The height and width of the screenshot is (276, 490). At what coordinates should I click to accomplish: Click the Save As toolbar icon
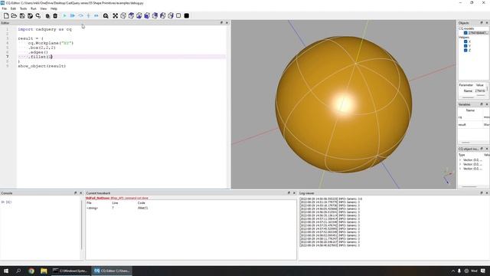point(30,15)
